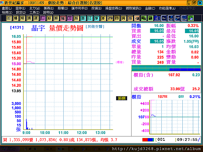The width and height of the screenshot is (203, 152).
Task: Click the Esc toolbar button
Action: [x=164, y=18]
